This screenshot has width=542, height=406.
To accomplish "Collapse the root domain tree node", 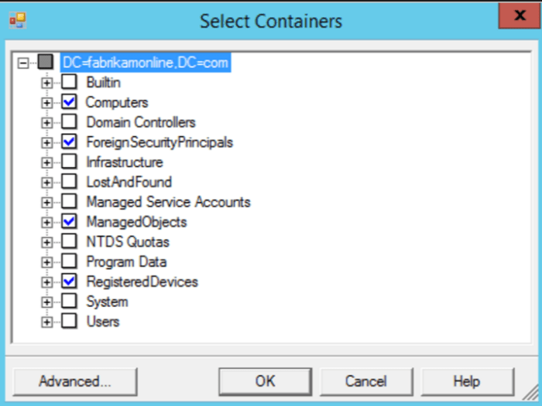I will click(x=24, y=62).
